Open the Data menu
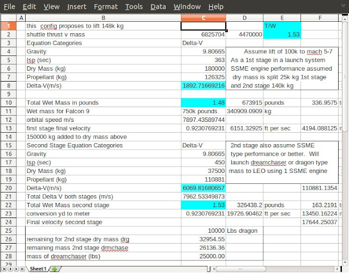 [158, 7]
